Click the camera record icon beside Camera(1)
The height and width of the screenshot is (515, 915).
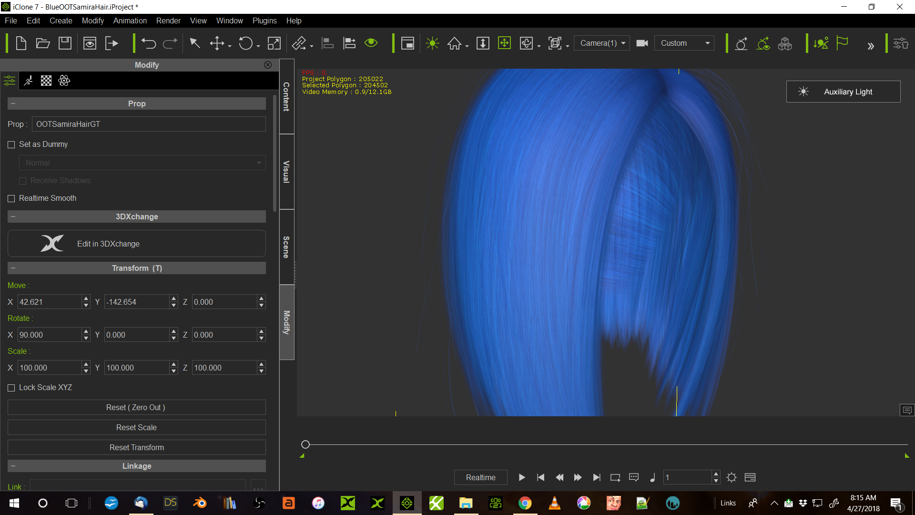(642, 43)
